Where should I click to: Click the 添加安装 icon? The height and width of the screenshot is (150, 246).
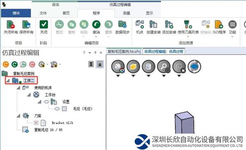pos(169,25)
